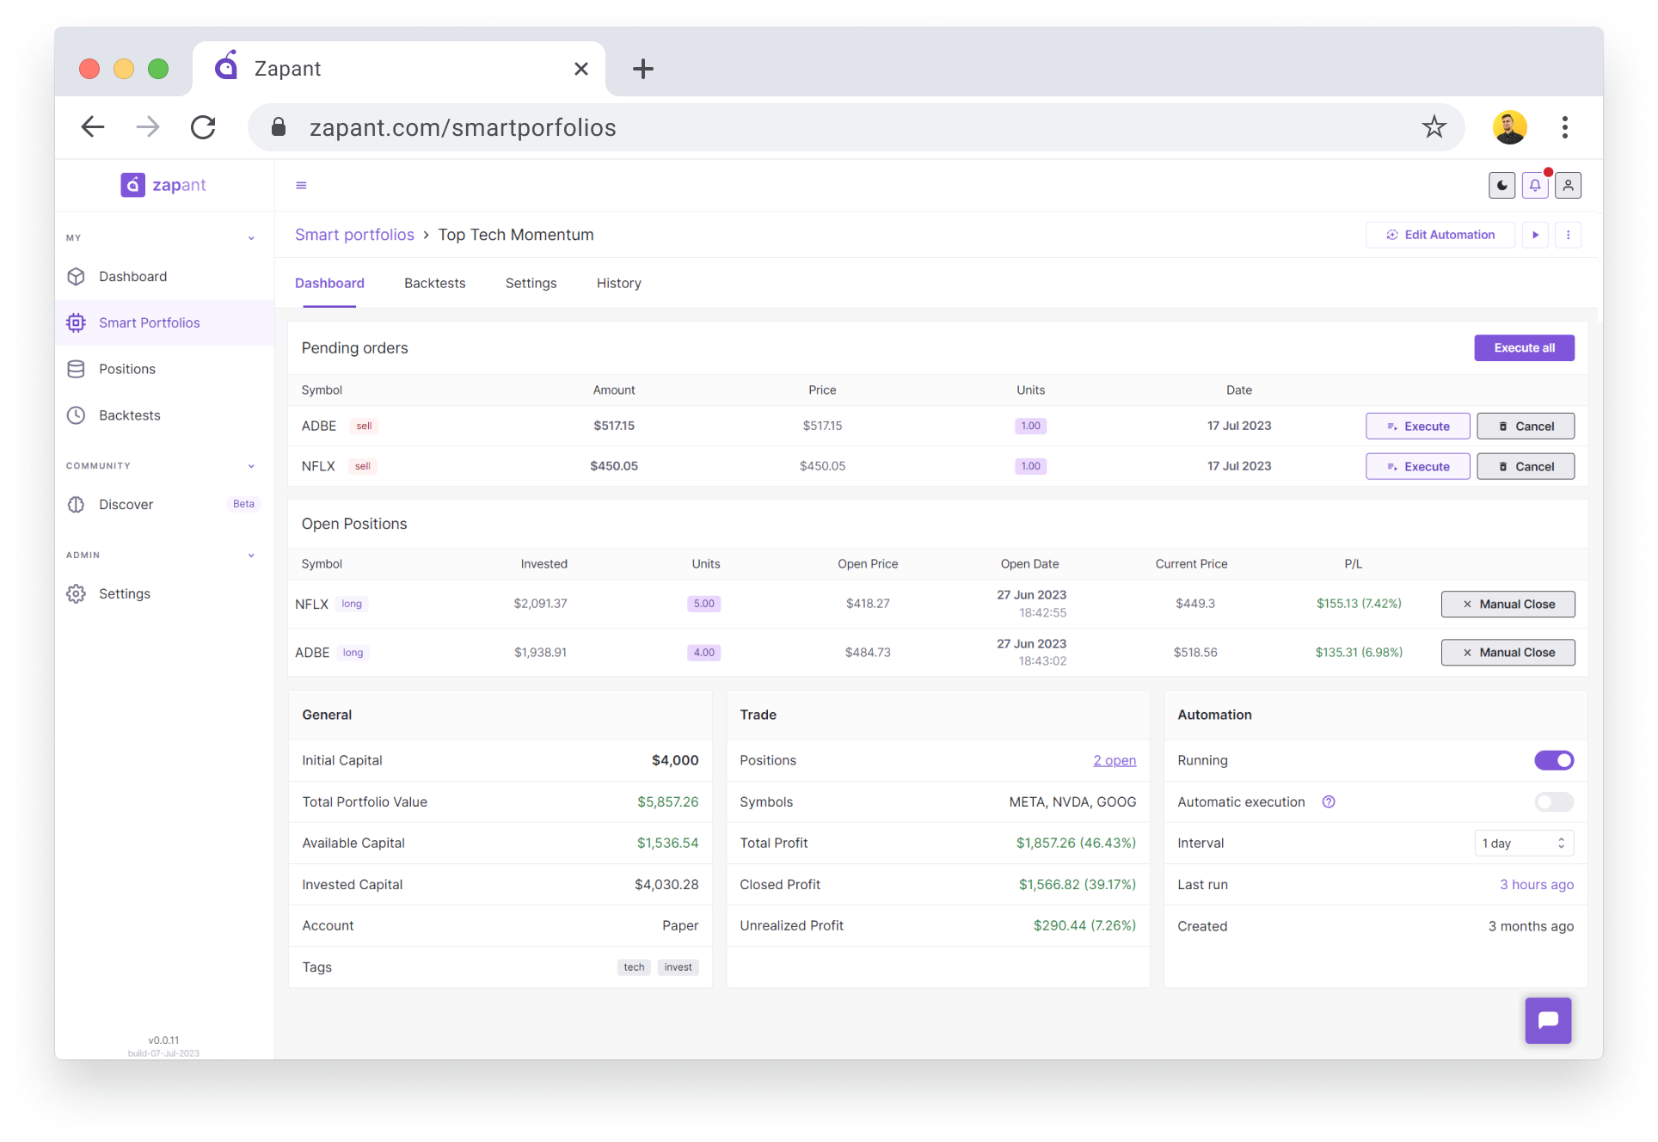Enable the Automatic execution switch

point(1554,802)
